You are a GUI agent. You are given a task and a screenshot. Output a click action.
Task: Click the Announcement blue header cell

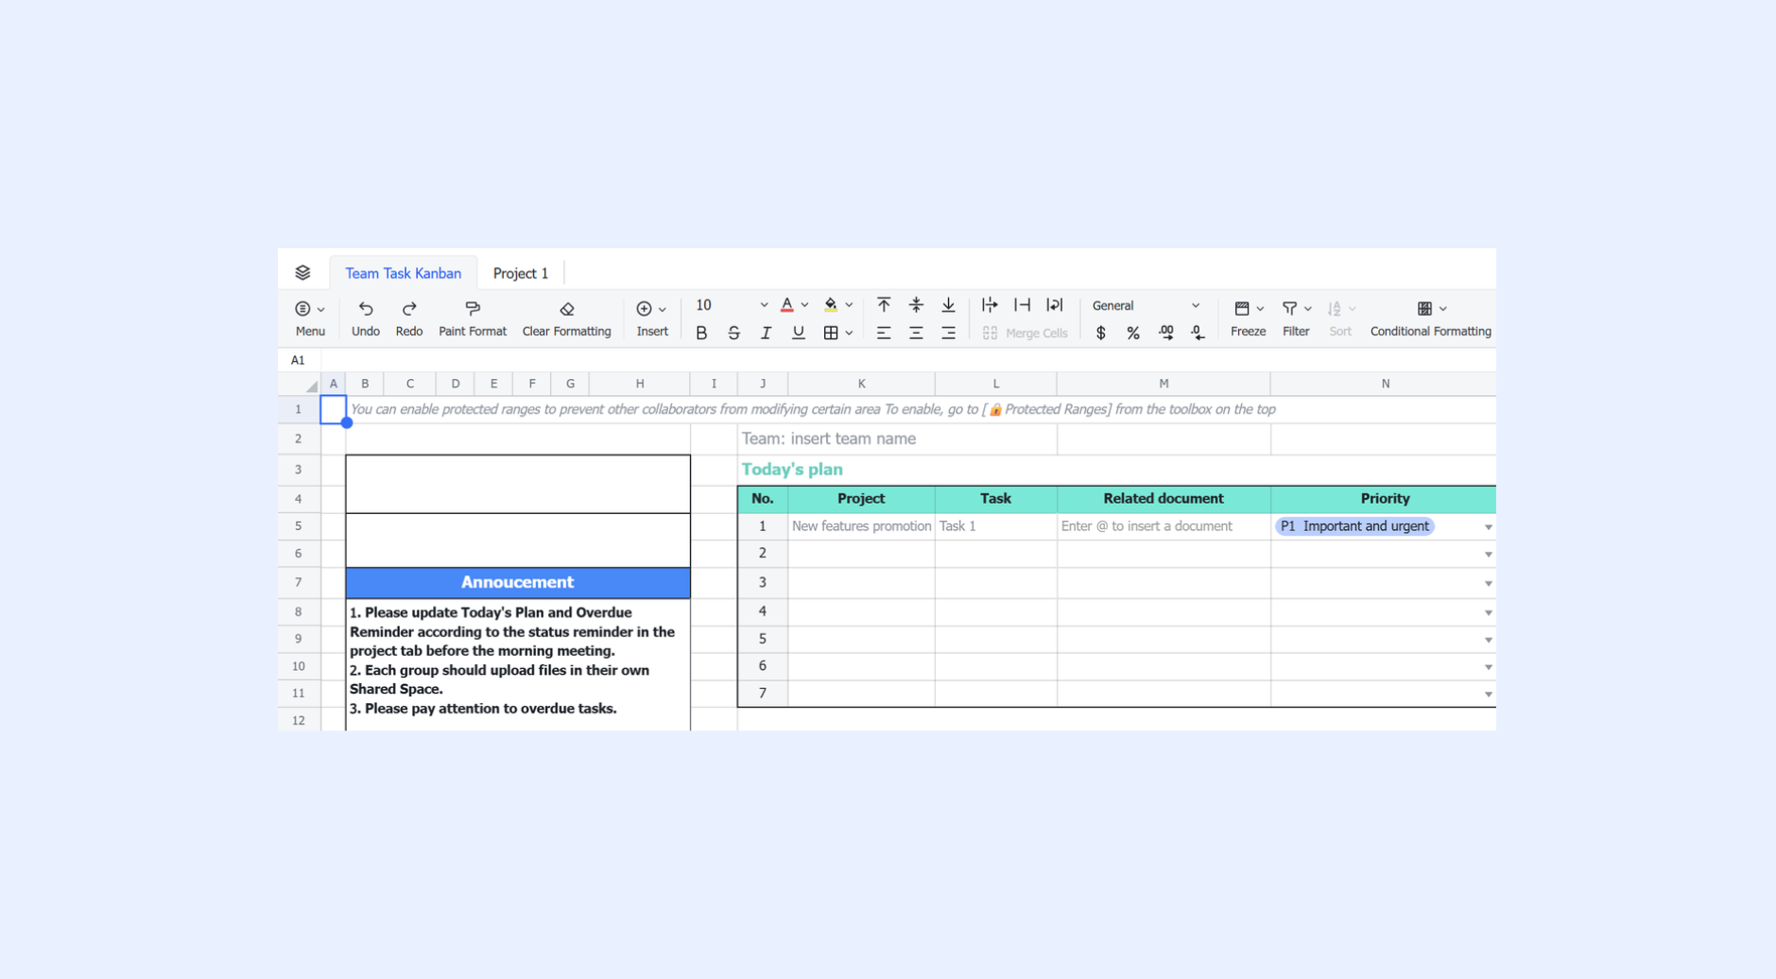point(518,582)
